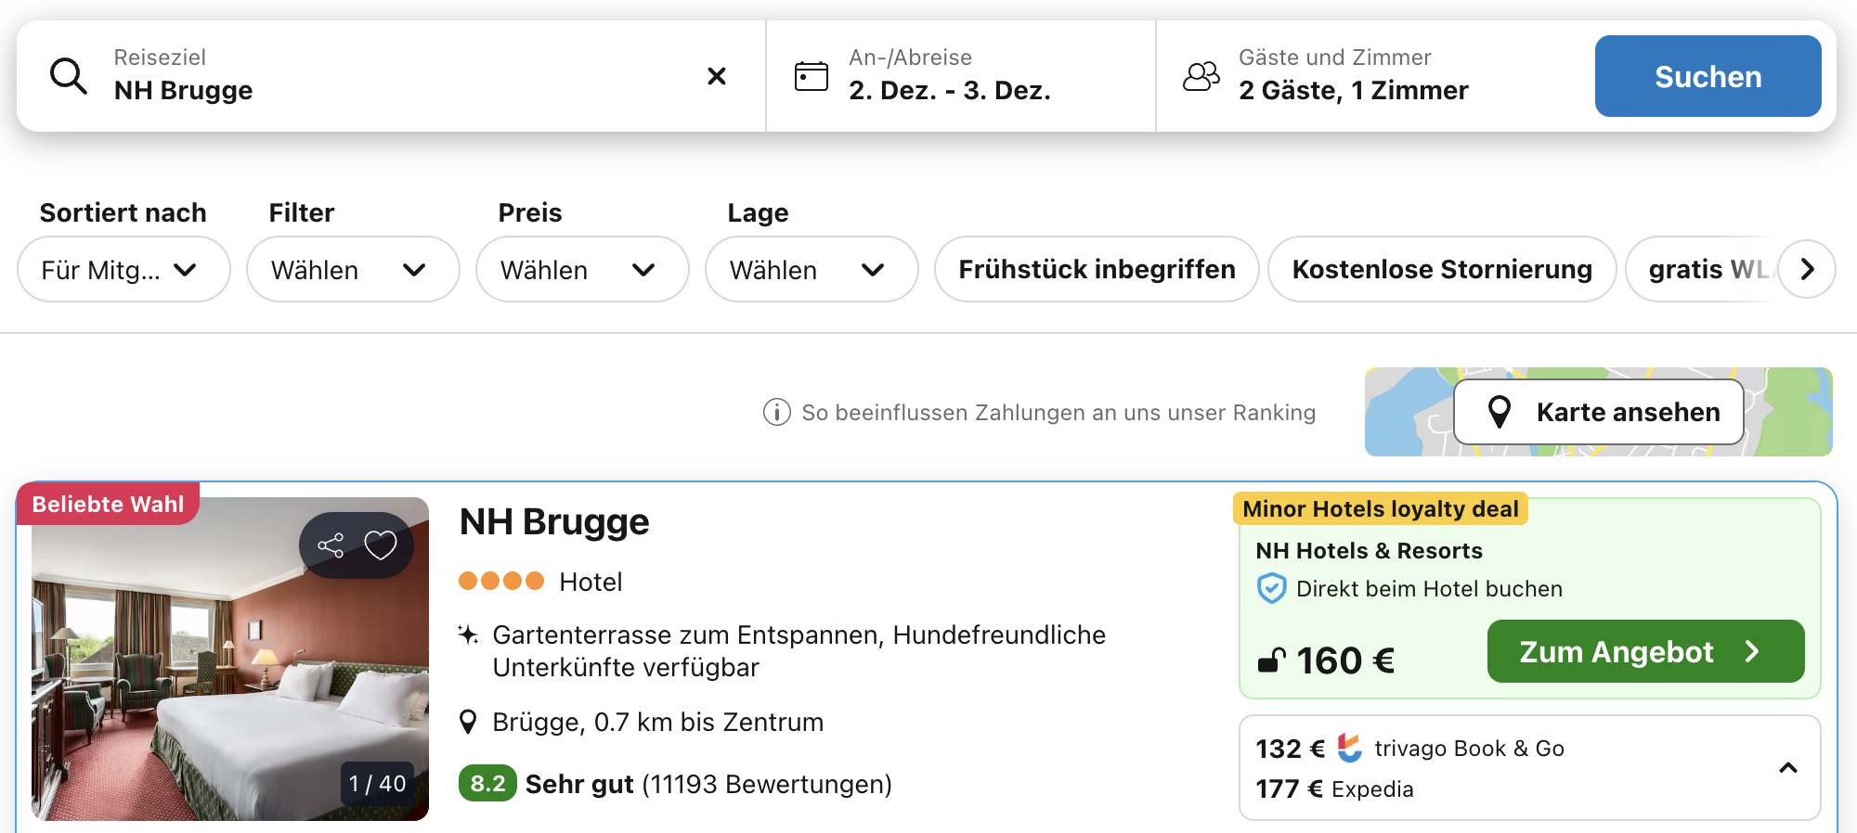Viewport: 1857px width, 833px height.
Task: Click the trivago Book & Go logo
Action: click(1350, 748)
